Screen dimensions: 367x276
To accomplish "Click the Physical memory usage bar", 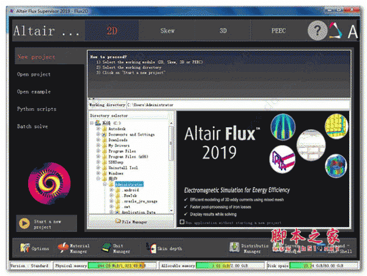I will pos(122,266).
